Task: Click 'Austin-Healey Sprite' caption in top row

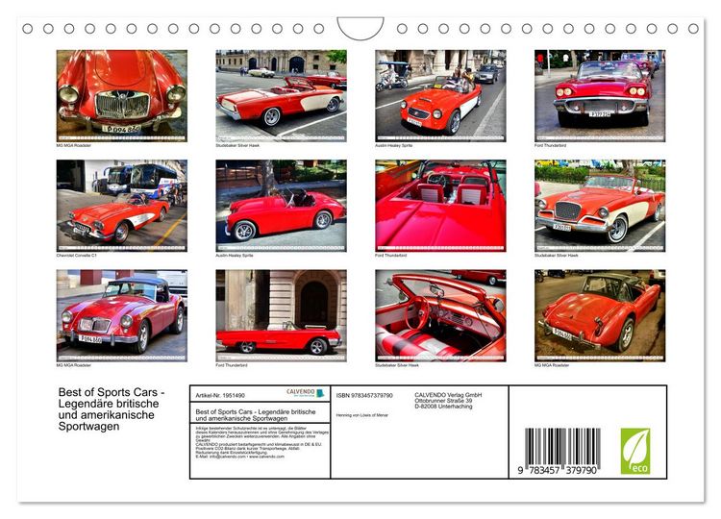Action: (393, 145)
